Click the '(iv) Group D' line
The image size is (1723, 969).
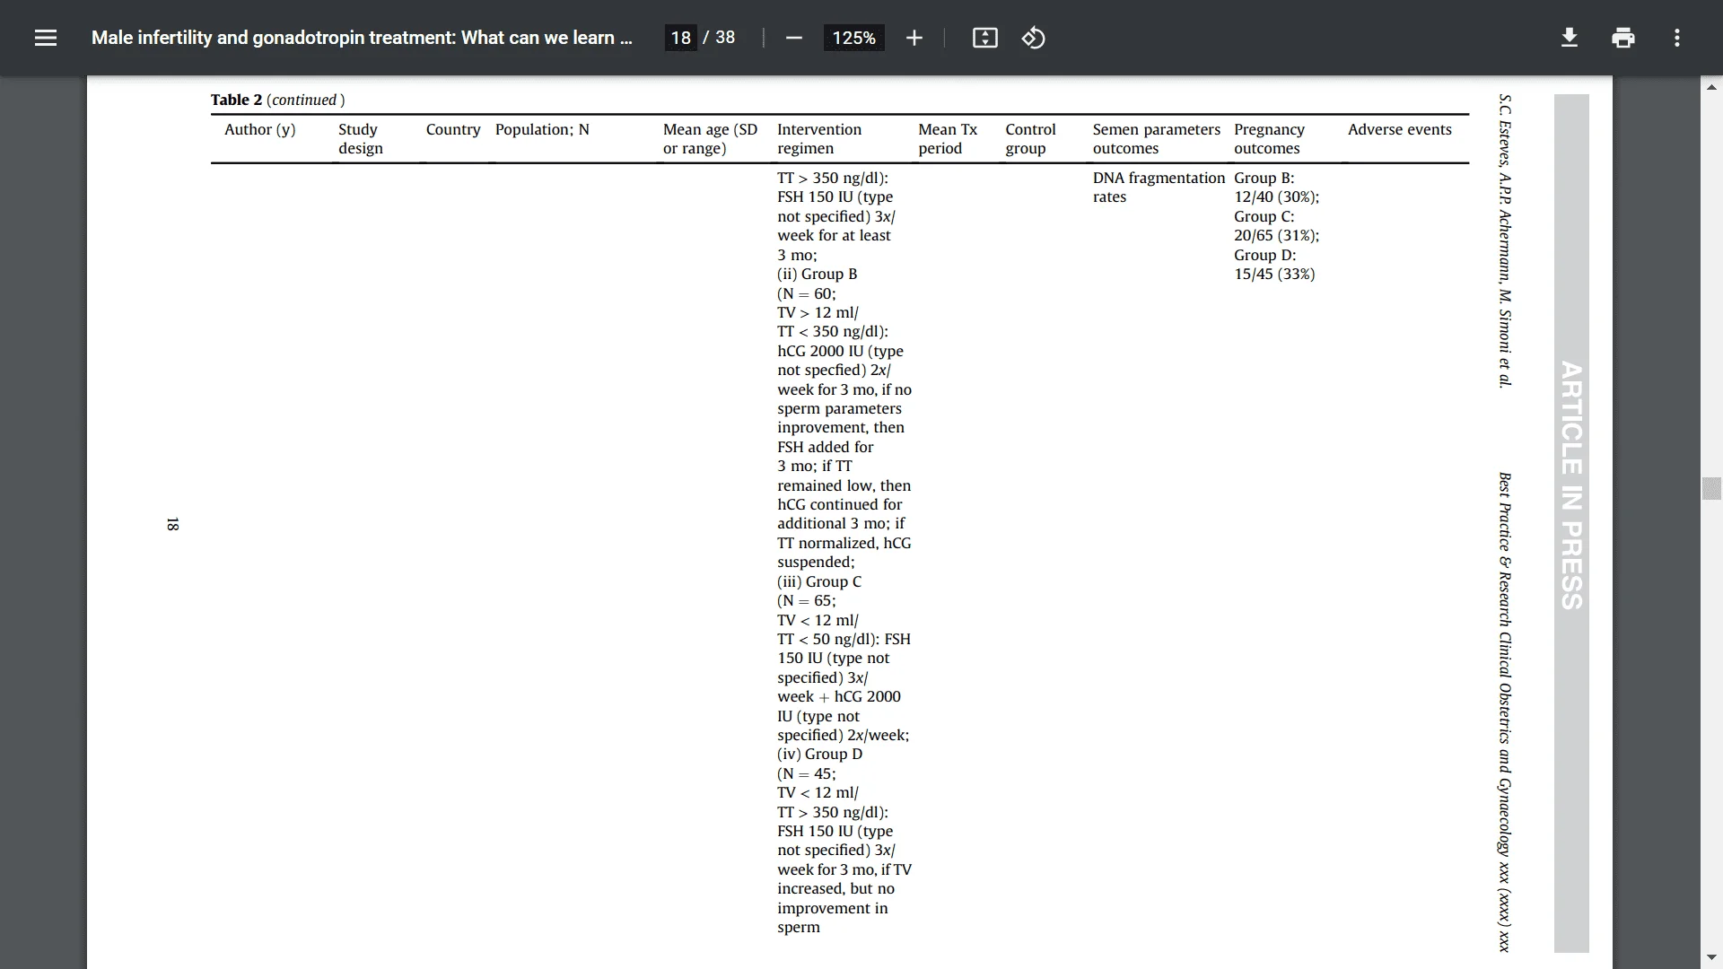820,754
